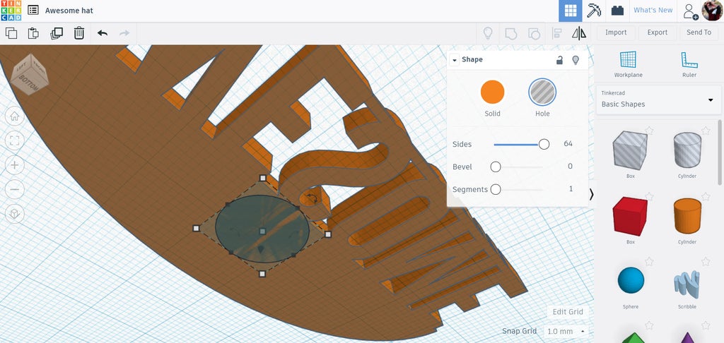Invite people with the add-user icon

[x=690, y=11]
